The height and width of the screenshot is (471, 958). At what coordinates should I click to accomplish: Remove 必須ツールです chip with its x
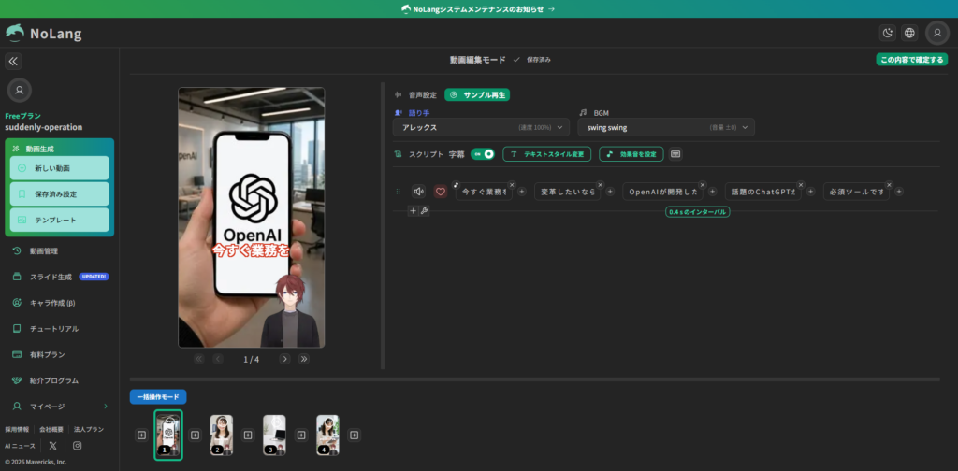889,185
